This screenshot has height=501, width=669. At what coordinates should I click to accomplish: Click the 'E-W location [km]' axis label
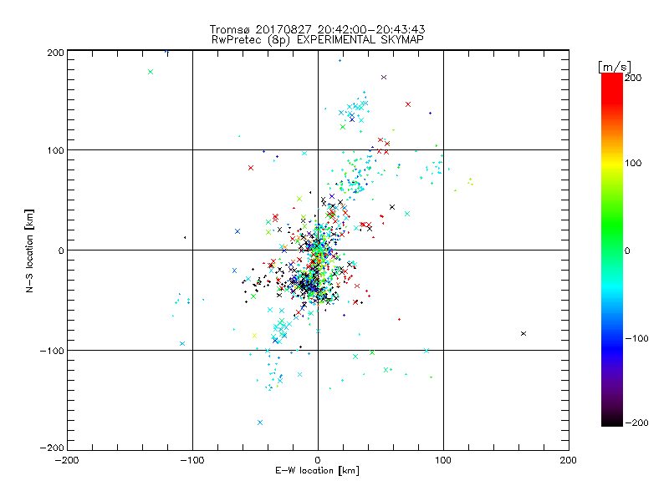(317, 470)
